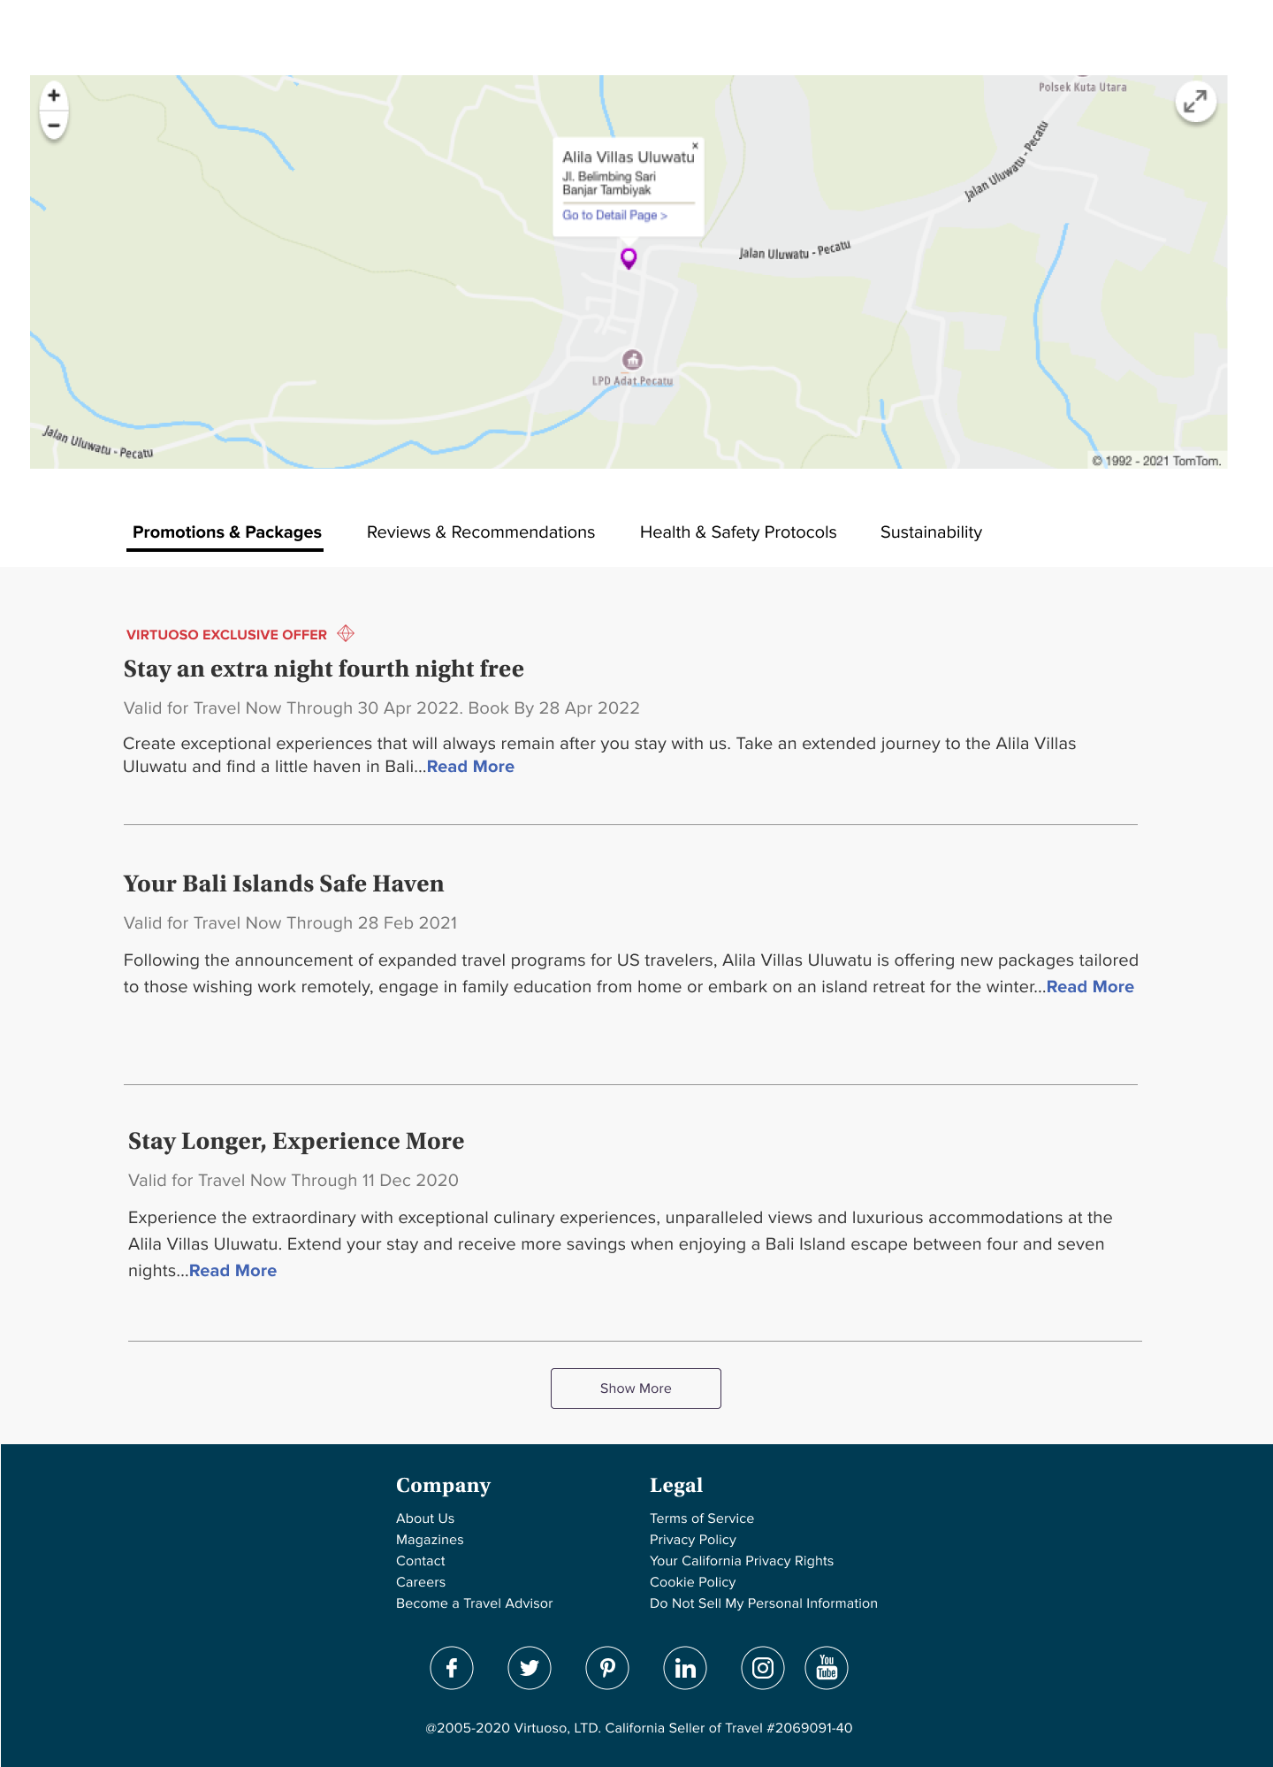Image resolution: width=1273 pixels, height=1767 pixels.
Task: Open the Health & Safety Protocols tab
Action: (738, 532)
